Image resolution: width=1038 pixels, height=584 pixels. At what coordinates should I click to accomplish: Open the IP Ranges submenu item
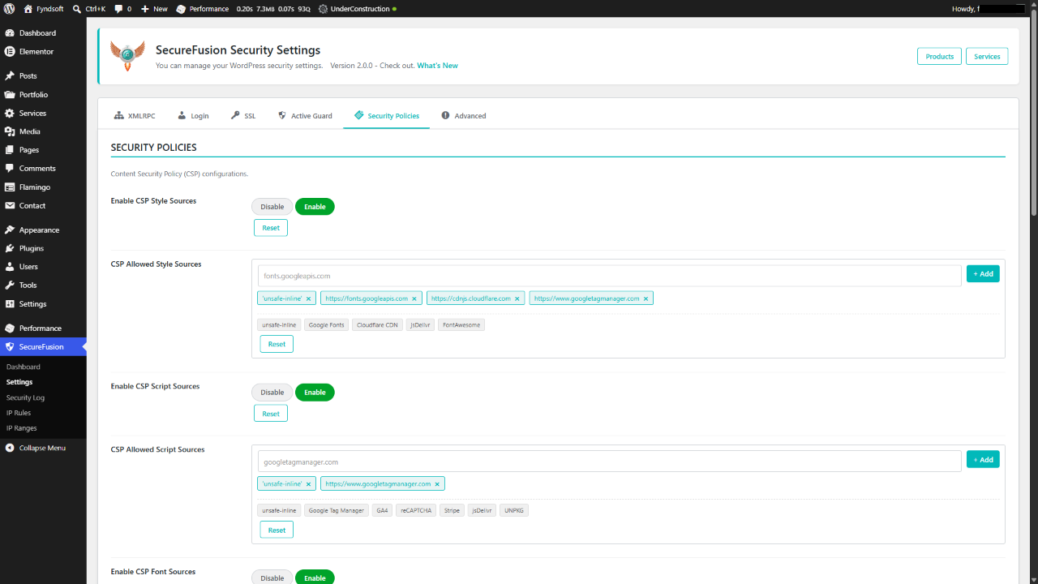22,427
